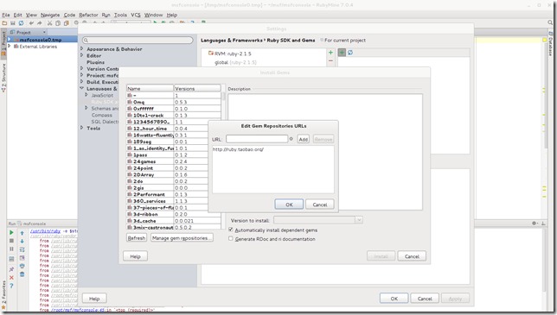557x315 pixels.
Task: Click the gem list scrollbar thumb
Action: (223, 96)
